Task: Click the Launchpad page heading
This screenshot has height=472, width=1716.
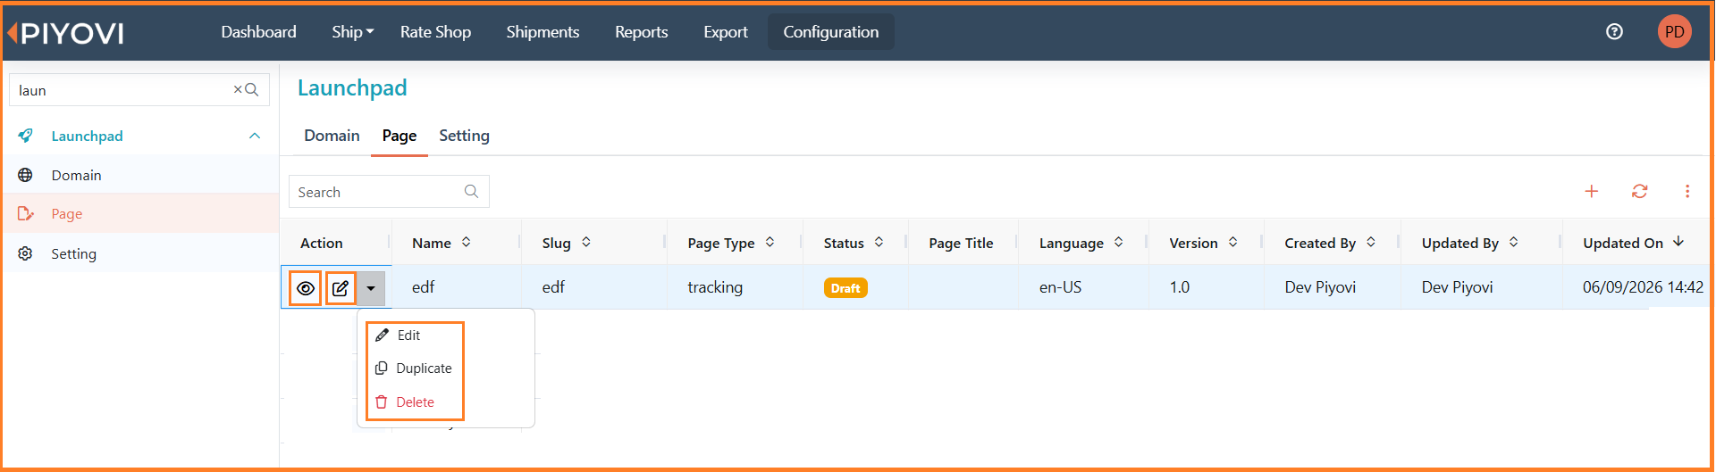Action: [x=352, y=87]
